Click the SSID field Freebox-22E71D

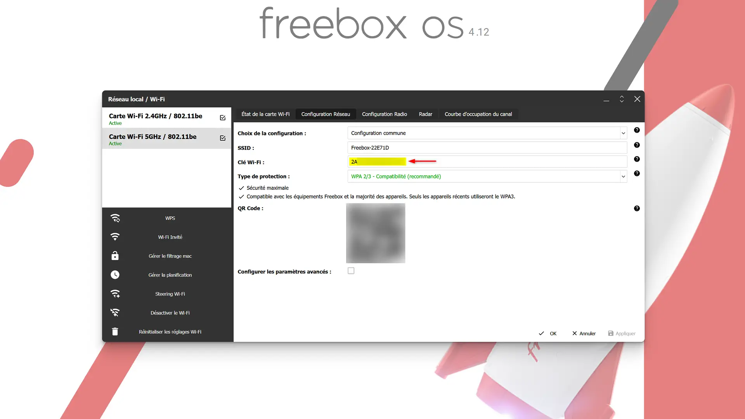point(487,148)
